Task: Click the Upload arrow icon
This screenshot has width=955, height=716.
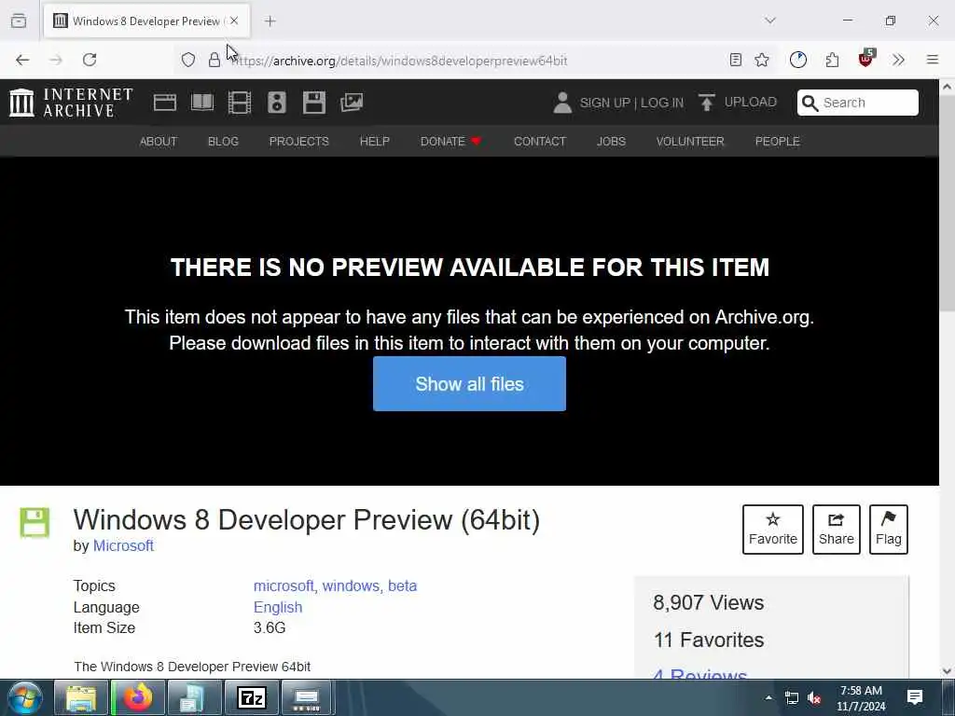Action: coord(707,103)
